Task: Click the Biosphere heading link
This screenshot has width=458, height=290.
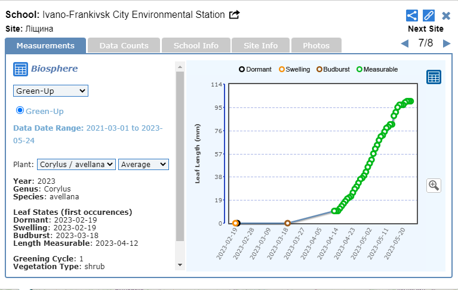Action: click(x=54, y=69)
